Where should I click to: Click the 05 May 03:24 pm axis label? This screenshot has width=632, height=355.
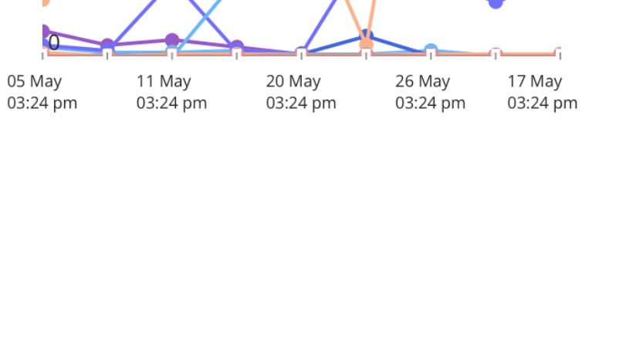click(42, 92)
